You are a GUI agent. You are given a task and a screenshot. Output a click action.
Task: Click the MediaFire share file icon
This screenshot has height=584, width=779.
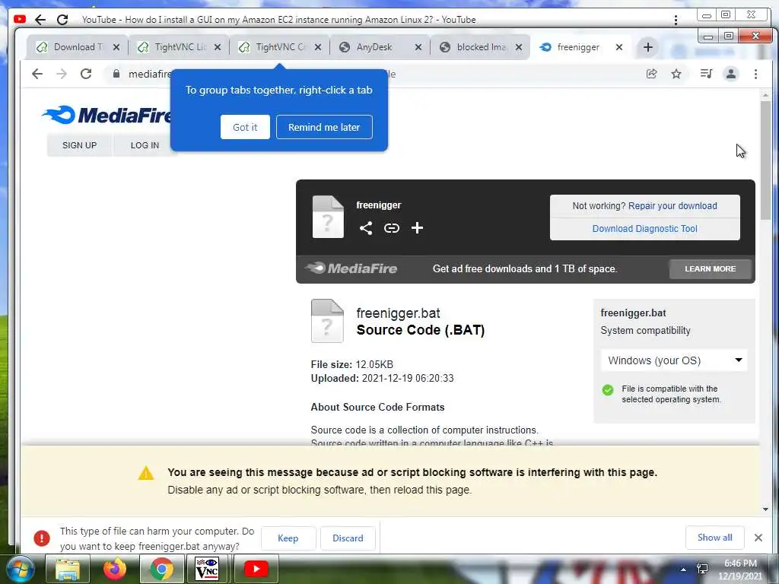366,228
